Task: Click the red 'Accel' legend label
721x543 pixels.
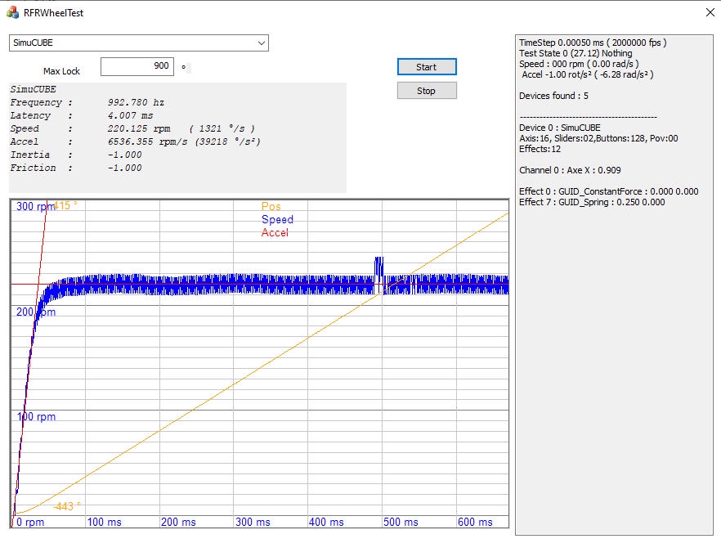Action: click(x=275, y=233)
